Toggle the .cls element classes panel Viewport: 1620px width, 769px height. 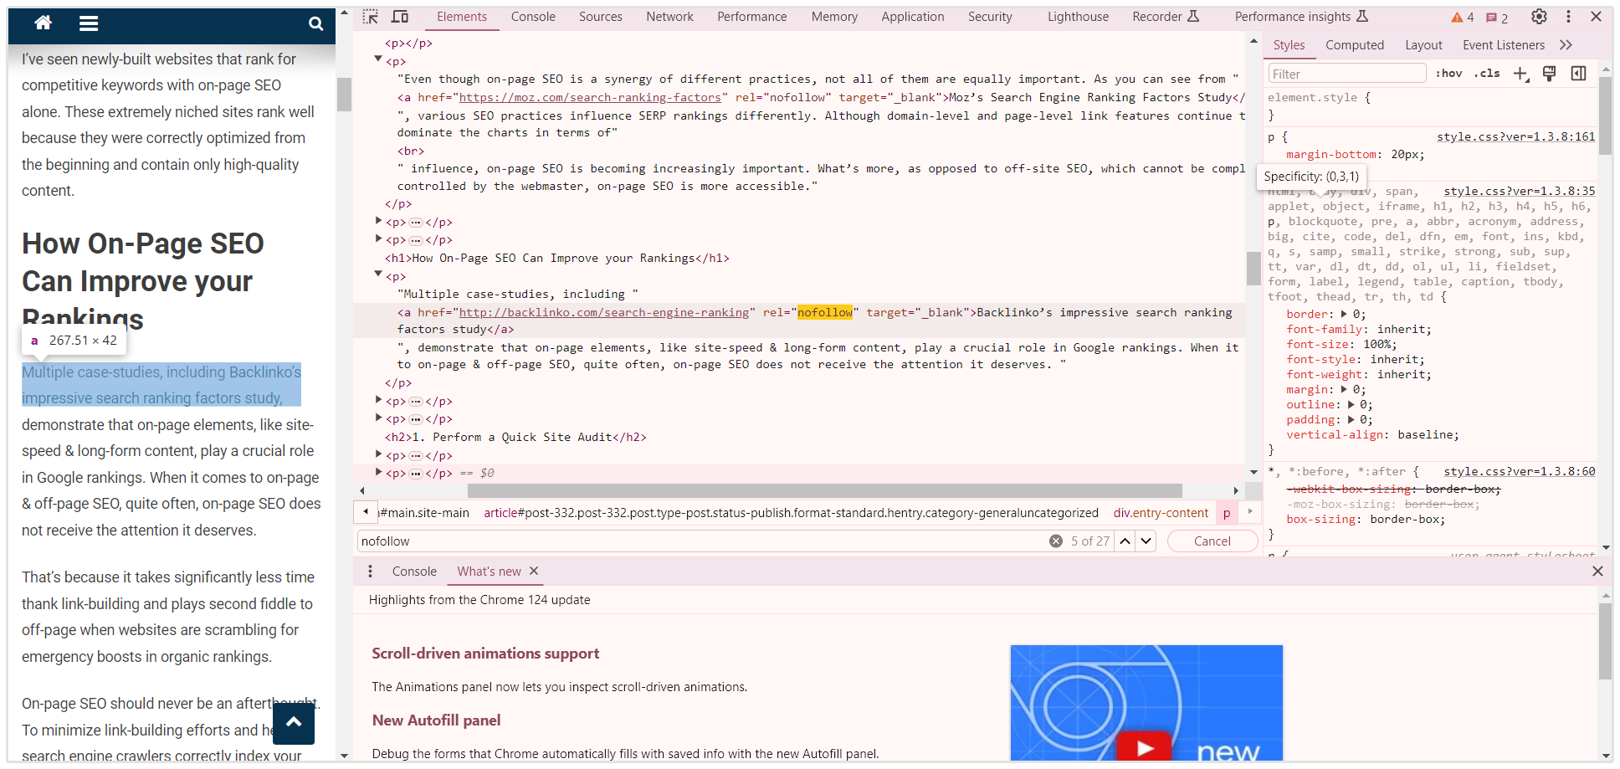pyautogui.click(x=1487, y=74)
